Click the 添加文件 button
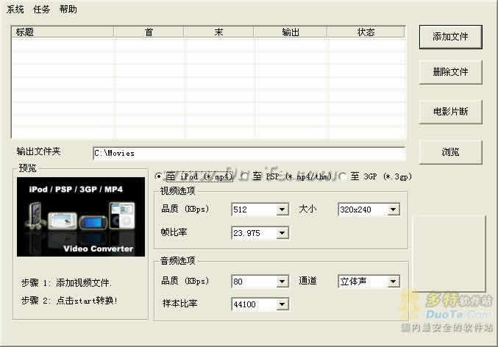The height and width of the screenshot is (347, 498). coord(450,37)
